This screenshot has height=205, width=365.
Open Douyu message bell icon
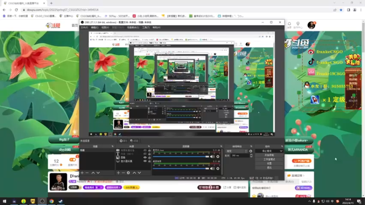click(289, 24)
